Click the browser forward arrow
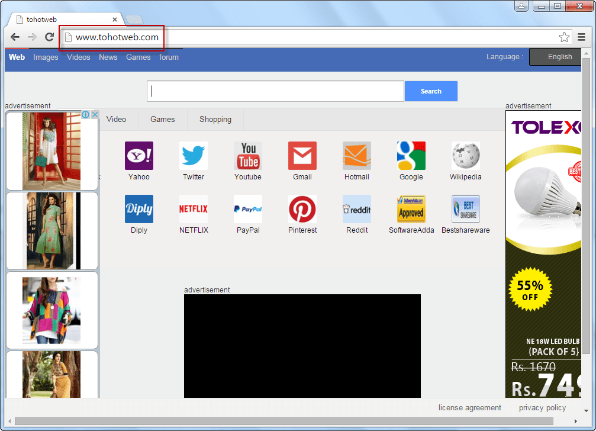This screenshot has height=431, width=596. point(33,37)
